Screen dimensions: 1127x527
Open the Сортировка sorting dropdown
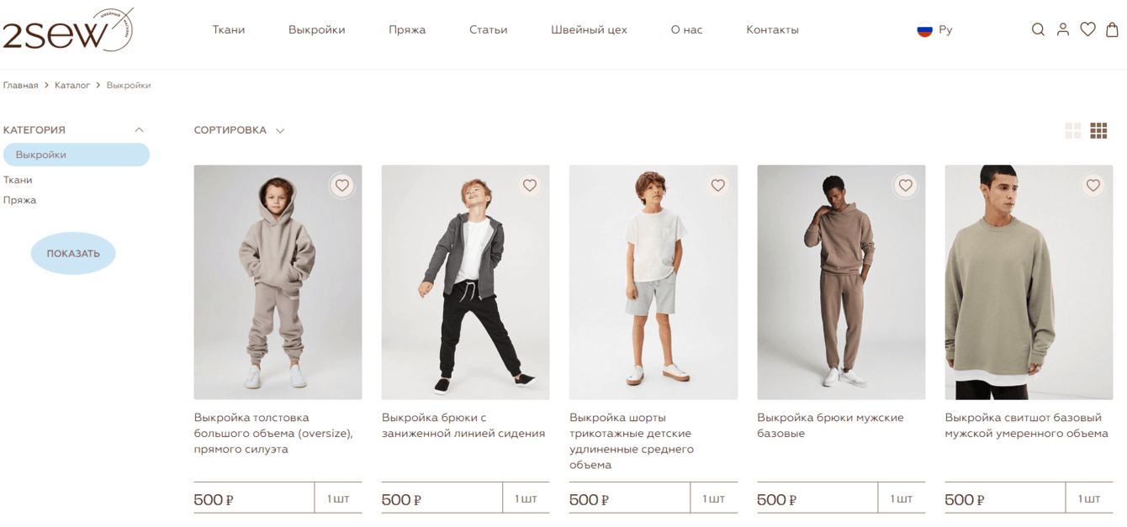click(239, 130)
